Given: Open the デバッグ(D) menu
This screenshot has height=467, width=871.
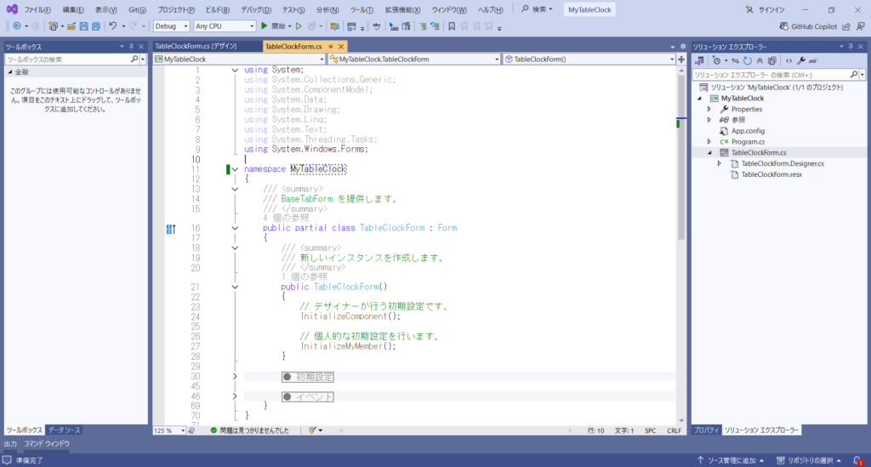Looking at the screenshot, I should 255,10.
